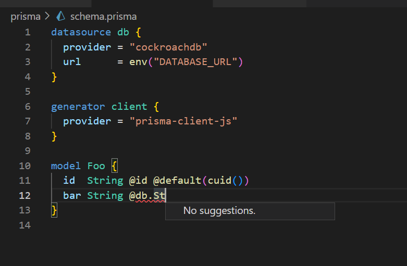
Task: Click the closing brace on line 13
Action: pyautogui.click(x=54, y=210)
